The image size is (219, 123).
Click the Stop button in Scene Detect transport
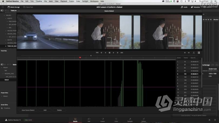pos(109,53)
